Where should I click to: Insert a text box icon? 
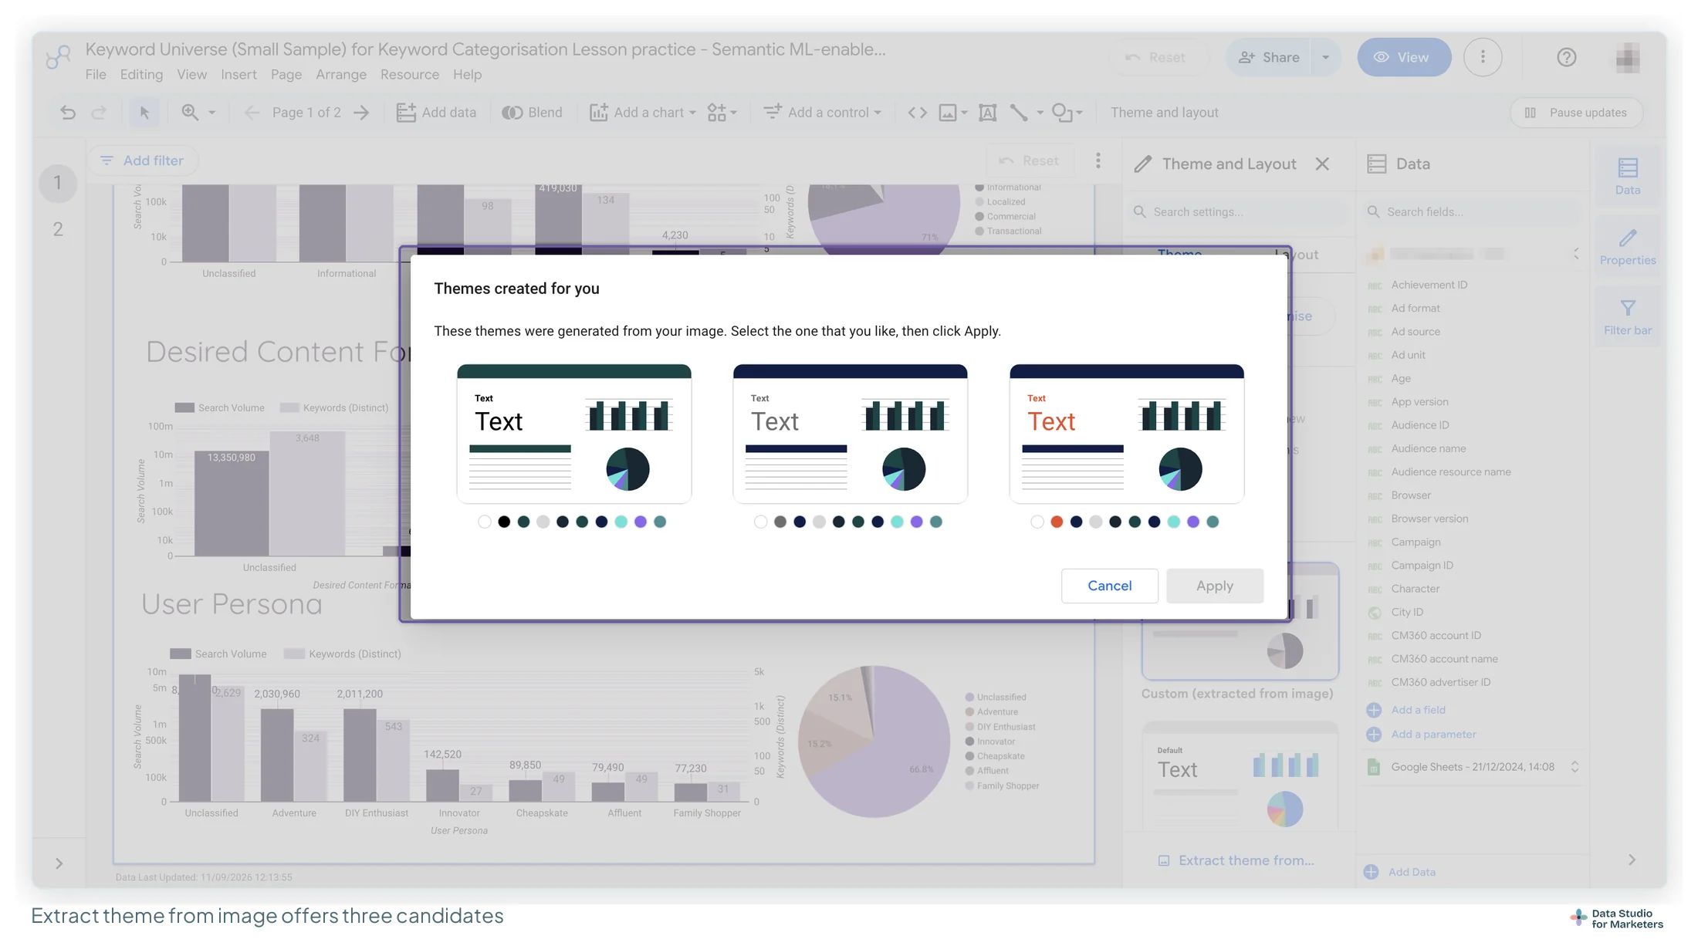(x=987, y=113)
